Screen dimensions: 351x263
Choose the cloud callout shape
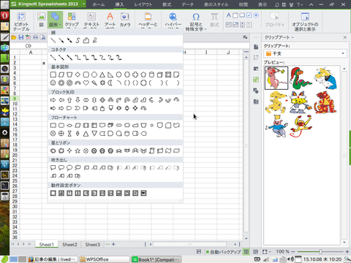(78, 167)
